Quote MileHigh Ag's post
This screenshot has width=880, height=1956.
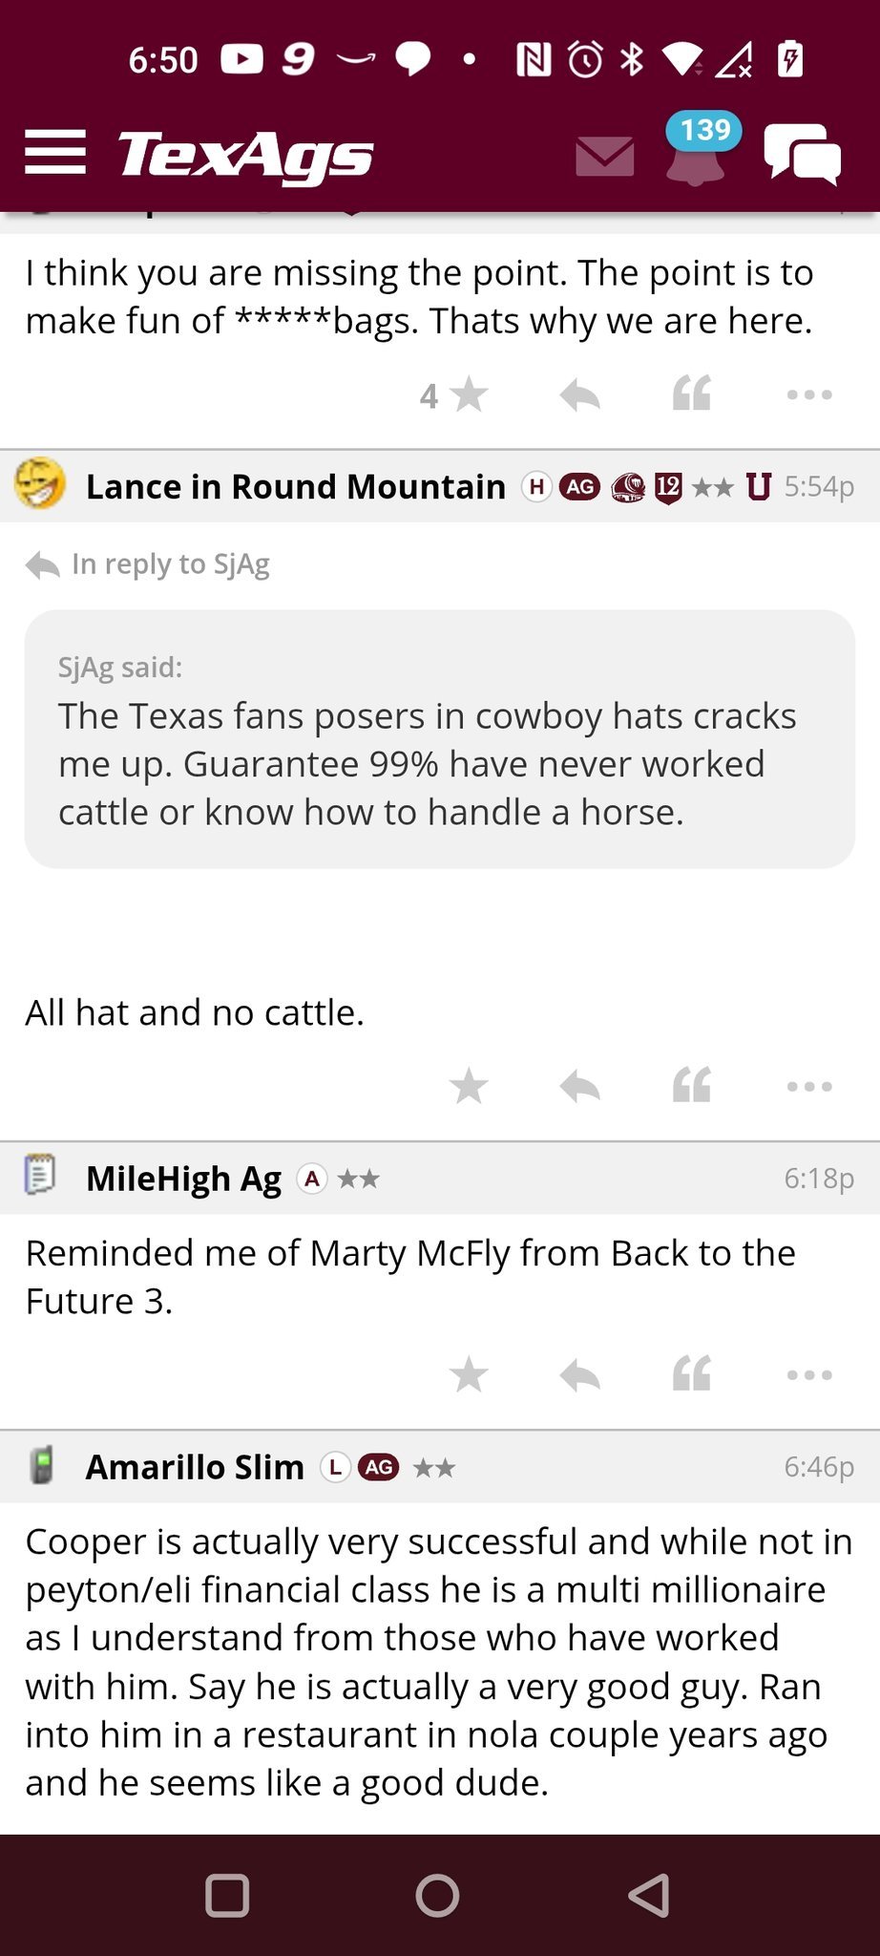[692, 1374]
